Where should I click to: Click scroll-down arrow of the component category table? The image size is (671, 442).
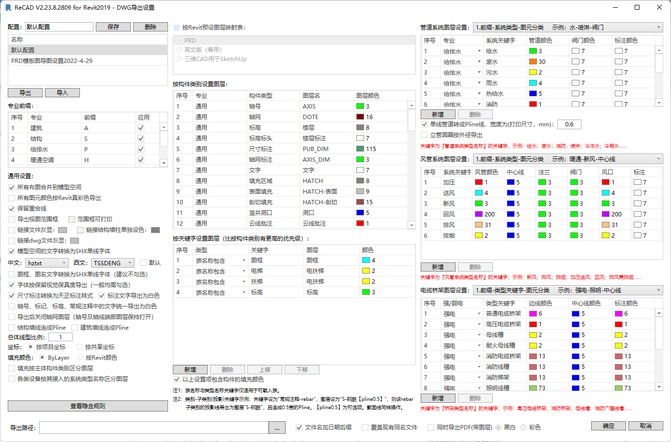tap(412, 225)
